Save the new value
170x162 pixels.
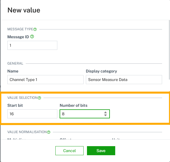101,151
